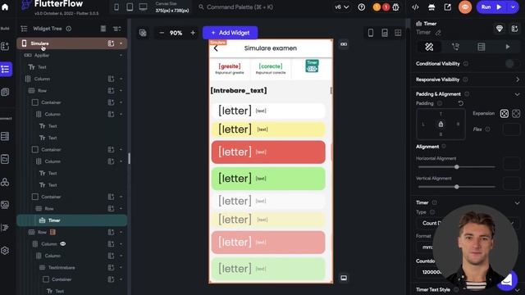Expand Responsive Visibility section
Image resolution: width=525 pixels, height=295 pixels.
click(518, 79)
